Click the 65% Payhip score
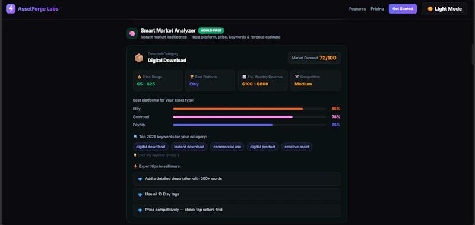475x225 pixels. tap(336, 125)
